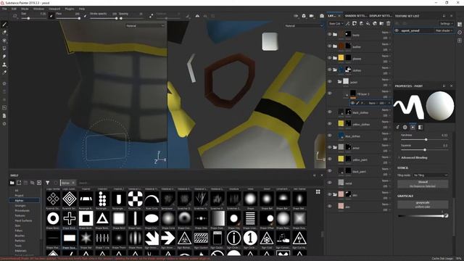Select the info circle sign alpha

pyautogui.click(x=233, y=238)
